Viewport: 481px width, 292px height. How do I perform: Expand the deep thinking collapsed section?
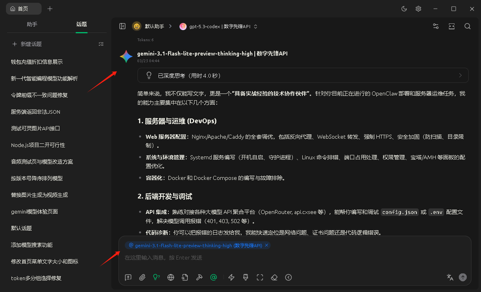pyautogui.click(x=303, y=75)
